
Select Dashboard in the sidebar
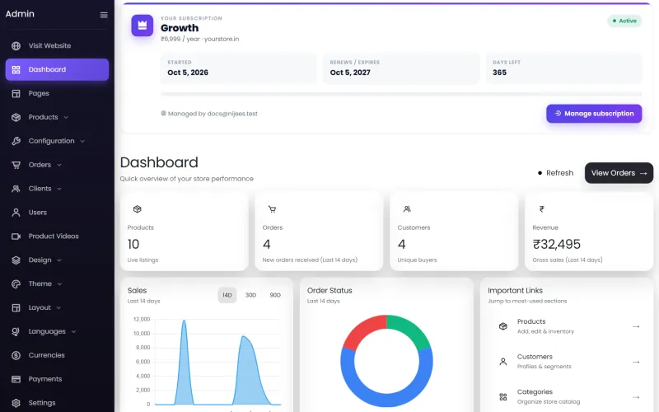pyautogui.click(x=57, y=70)
